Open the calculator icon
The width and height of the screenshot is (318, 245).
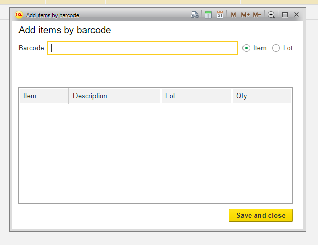pyautogui.click(x=208, y=15)
